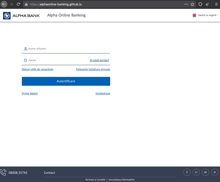Open Facebook social media icon
The image size is (220, 182).
(187, 172)
